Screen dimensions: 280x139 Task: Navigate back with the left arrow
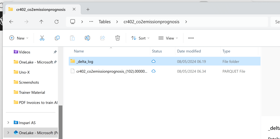coord(11,22)
